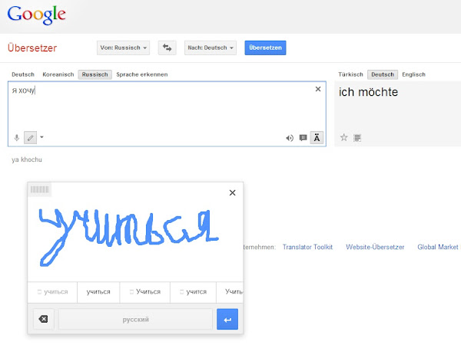Select all translation text icon

click(x=357, y=137)
